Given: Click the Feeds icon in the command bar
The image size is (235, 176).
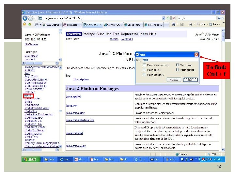Looking at the screenshot, I should point(182,24).
